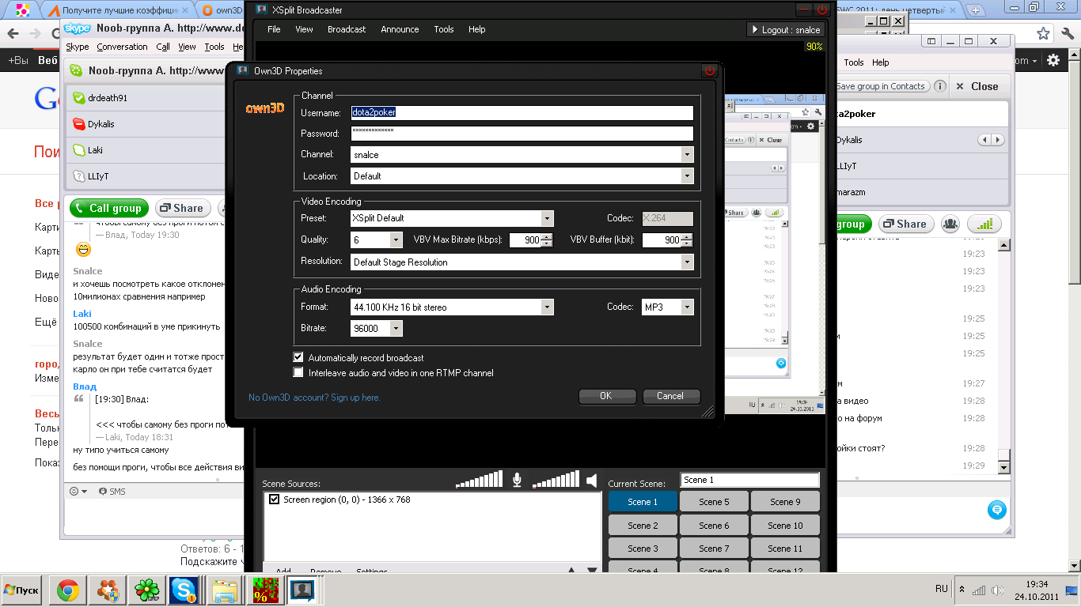The height and width of the screenshot is (607, 1081).
Task: Click the Username input field
Action: tap(522, 113)
